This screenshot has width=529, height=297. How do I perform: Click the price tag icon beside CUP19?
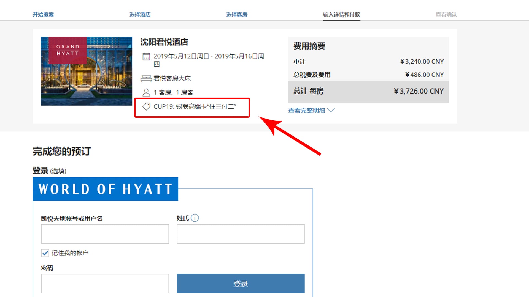(146, 106)
